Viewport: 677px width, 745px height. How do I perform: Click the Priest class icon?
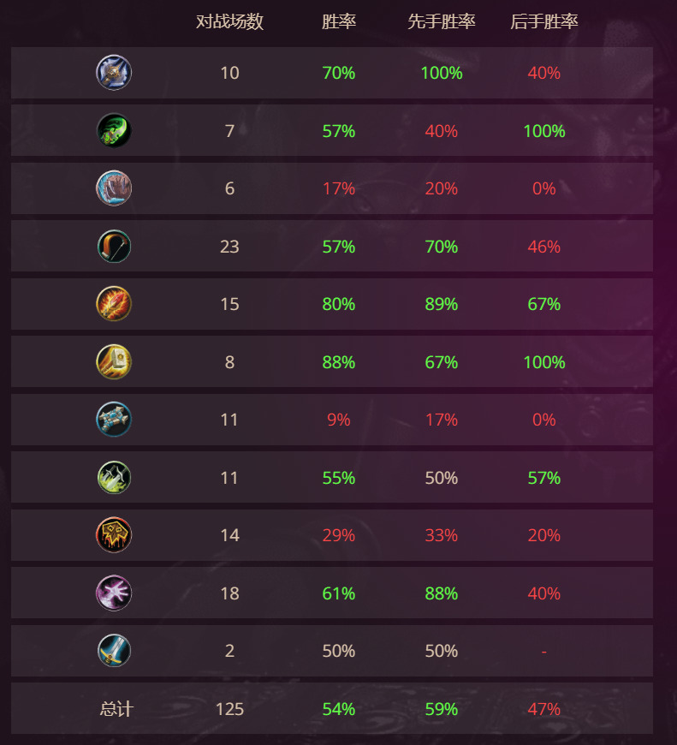coord(114,420)
